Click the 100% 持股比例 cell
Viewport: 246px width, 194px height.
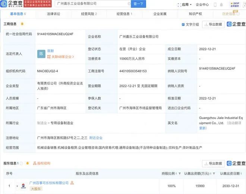coord(171,186)
